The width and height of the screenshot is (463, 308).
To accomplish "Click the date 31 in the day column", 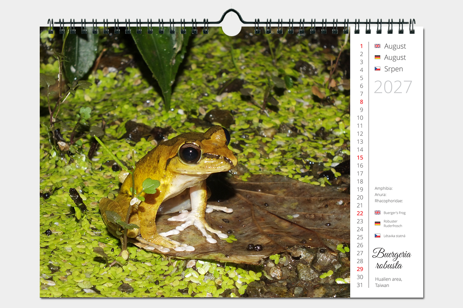I will tap(360, 285).
